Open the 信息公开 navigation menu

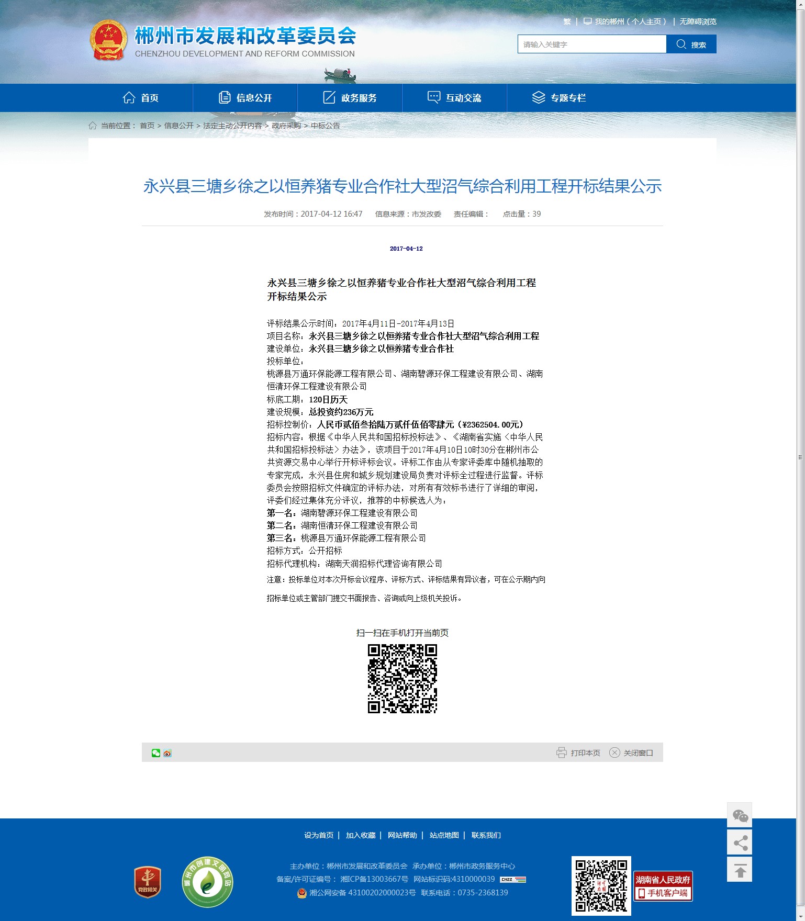click(245, 98)
